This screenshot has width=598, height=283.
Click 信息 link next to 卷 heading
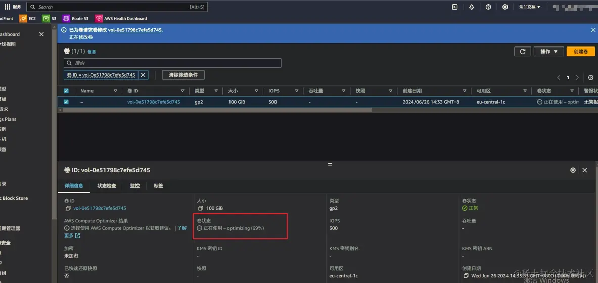[91, 52]
